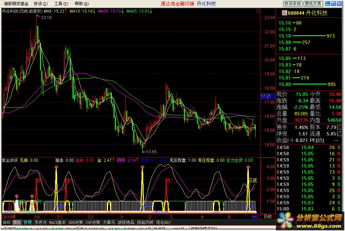Click sell order price 15.10 with volume 973
This screenshot has height=231, width=345.
point(285,36)
